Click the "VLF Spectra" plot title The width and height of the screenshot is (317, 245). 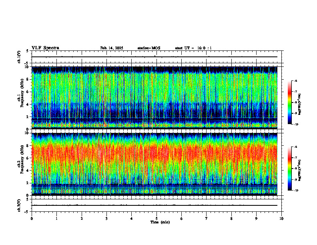click(x=45, y=48)
